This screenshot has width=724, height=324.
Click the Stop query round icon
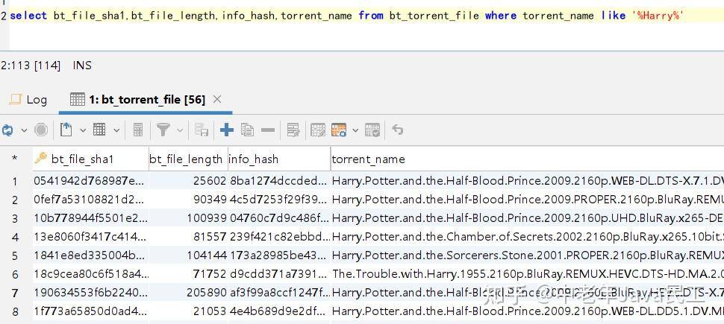click(41, 130)
